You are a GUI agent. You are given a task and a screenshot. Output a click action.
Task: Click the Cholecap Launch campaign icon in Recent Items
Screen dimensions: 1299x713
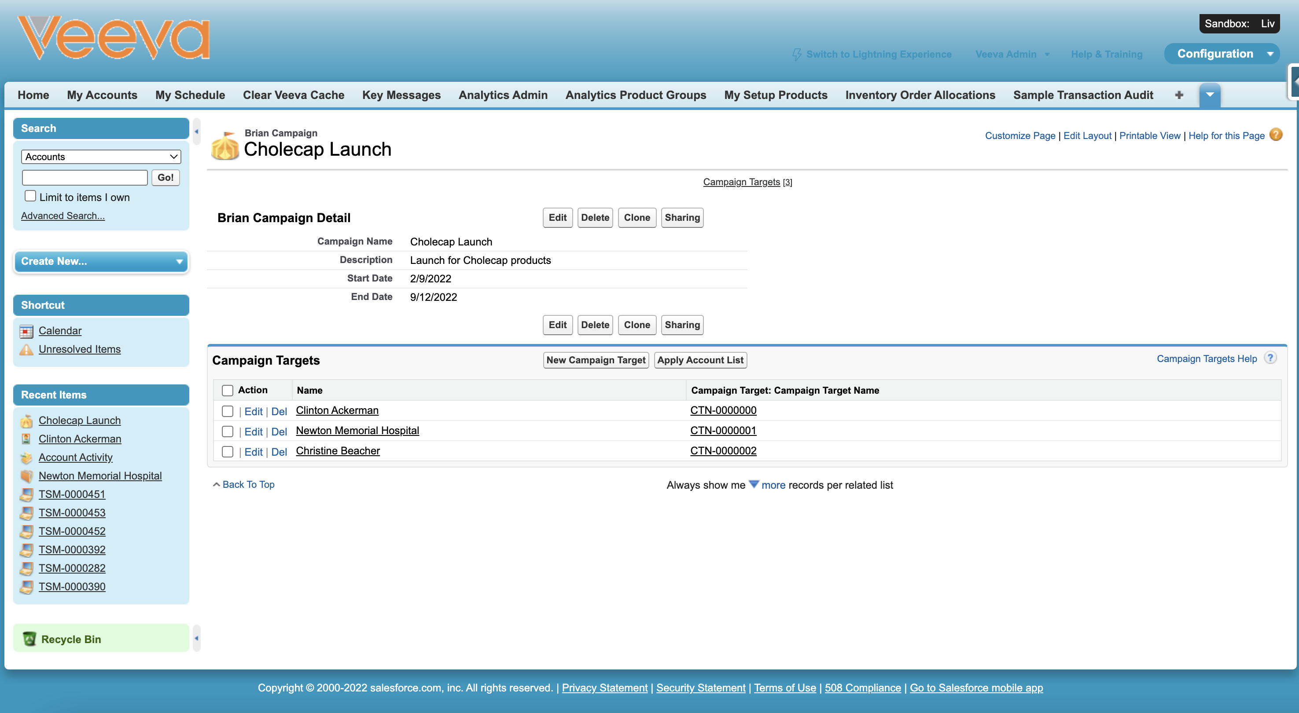[x=26, y=421]
